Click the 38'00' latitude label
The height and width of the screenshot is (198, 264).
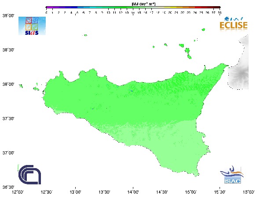8,84
